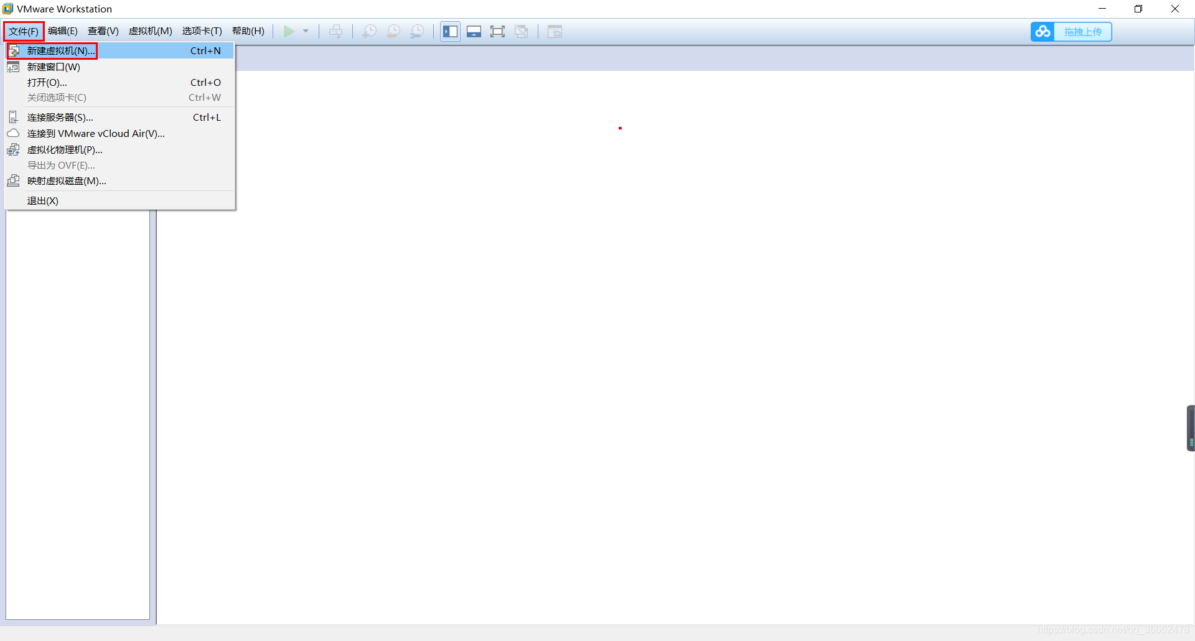Viewport: 1195px width, 641px height.
Task: Restore down the VMware window
Action: coord(1138,9)
